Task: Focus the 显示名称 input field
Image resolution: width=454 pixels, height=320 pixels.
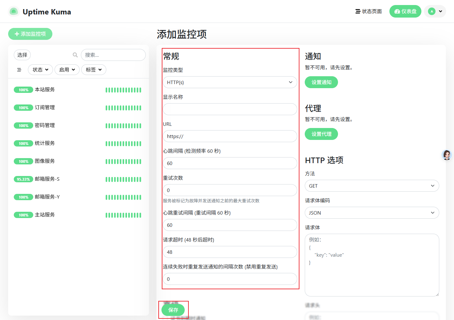Action: [x=230, y=109]
